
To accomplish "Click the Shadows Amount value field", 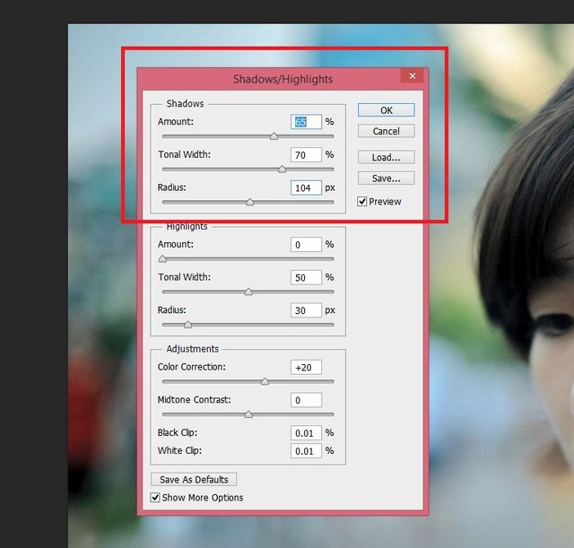I will (306, 122).
